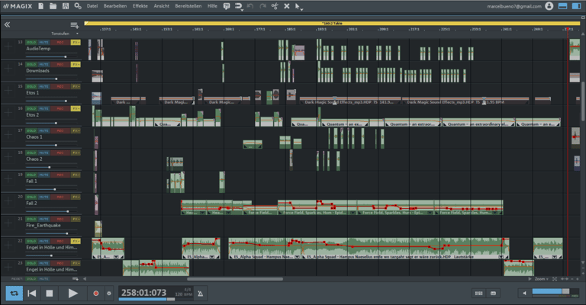Open FX dropdown of Chaos 1 track
586x305 pixels.
(x=76, y=130)
